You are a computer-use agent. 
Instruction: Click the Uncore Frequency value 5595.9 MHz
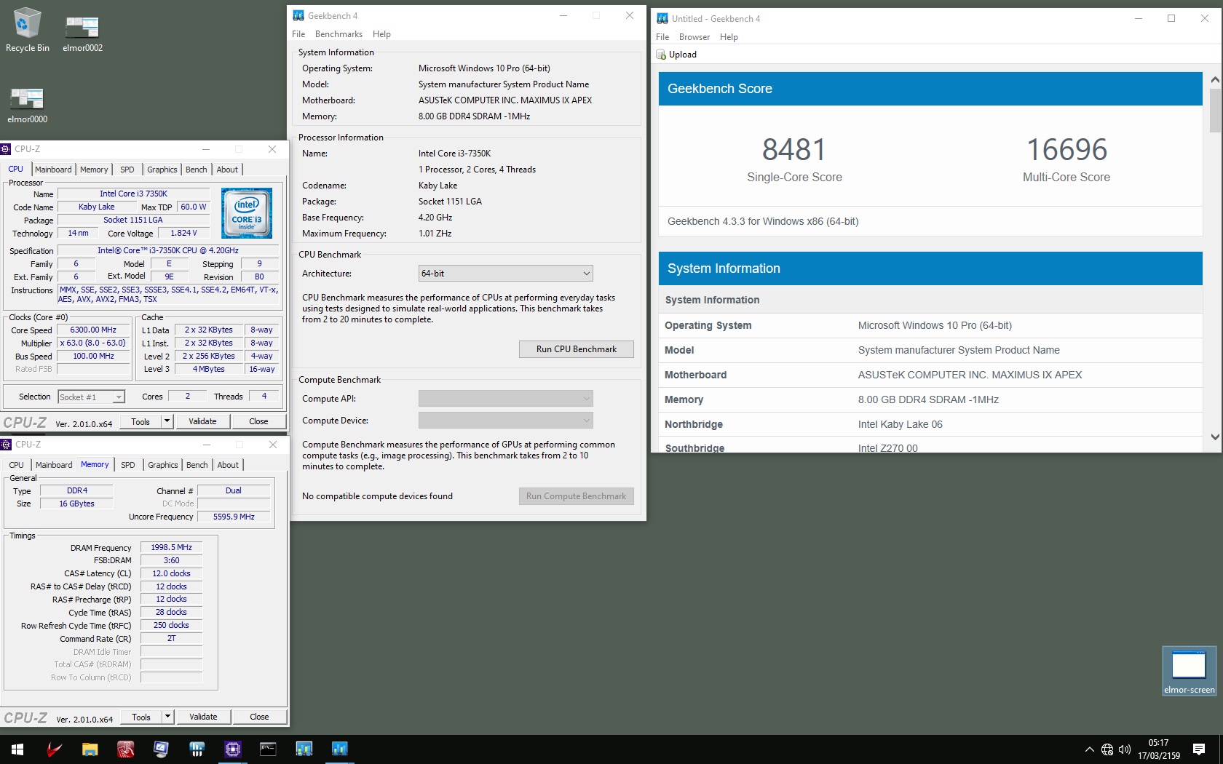(x=234, y=517)
